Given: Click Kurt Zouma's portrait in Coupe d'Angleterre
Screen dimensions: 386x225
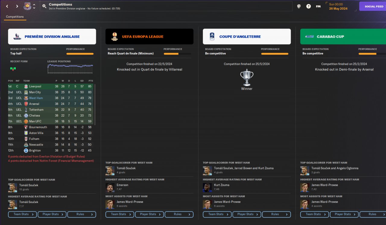Looking at the screenshot, I should (x=207, y=188).
